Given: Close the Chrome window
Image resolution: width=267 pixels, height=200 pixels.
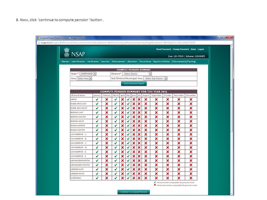Looking at the screenshot, I should [229, 37].
